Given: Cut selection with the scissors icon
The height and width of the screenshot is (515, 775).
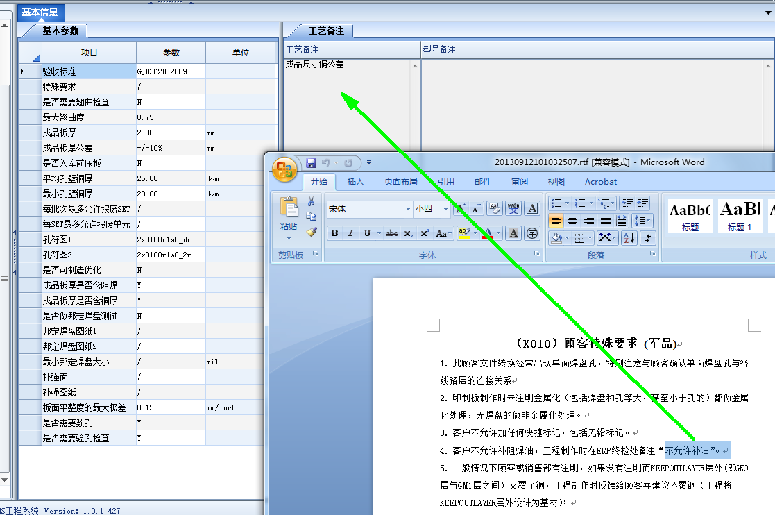Looking at the screenshot, I should point(311,202).
